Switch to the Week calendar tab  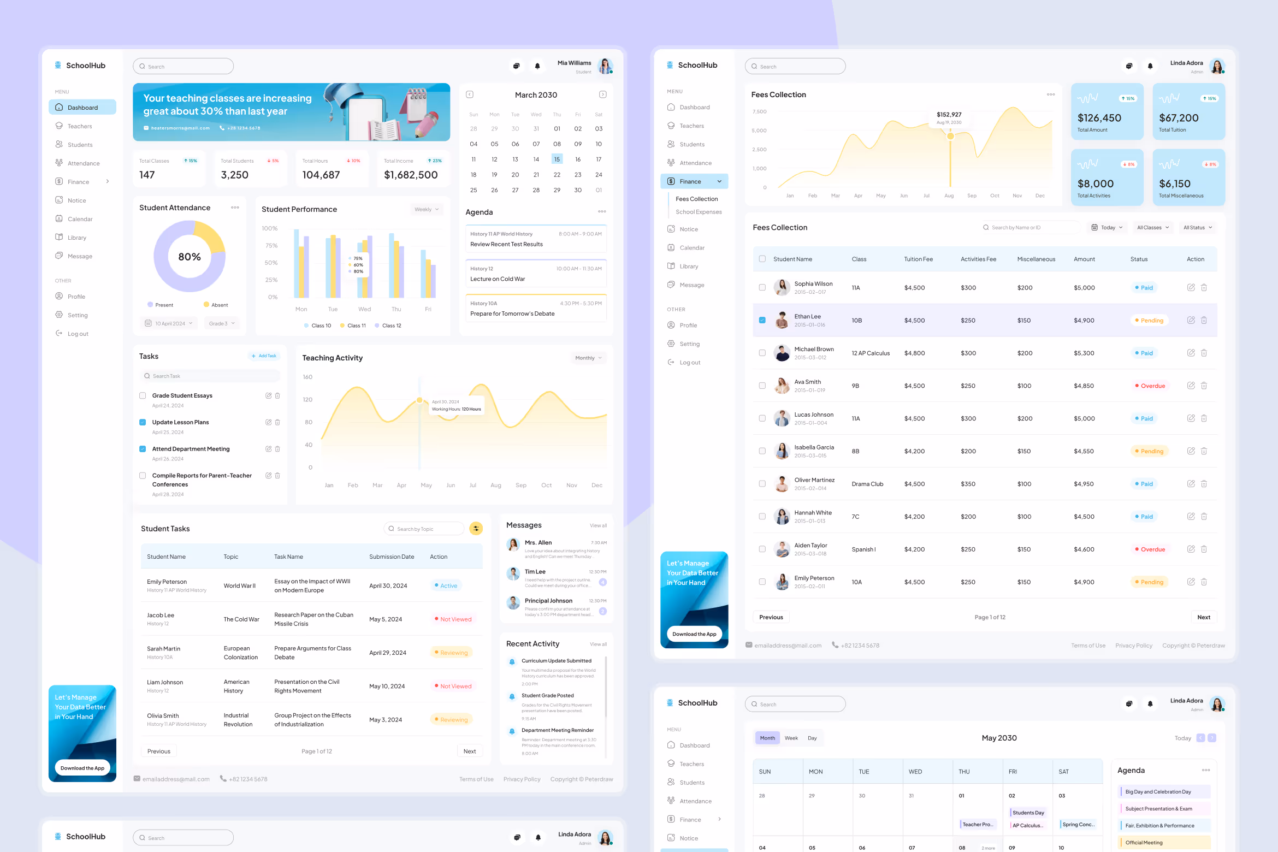pyautogui.click(x=791, y=738)
